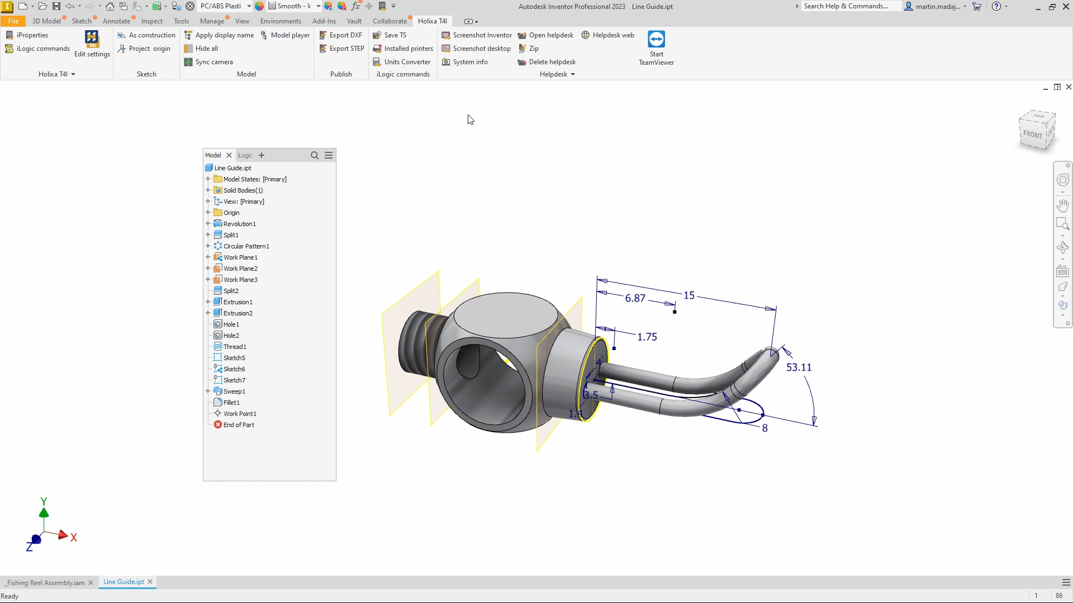Image resolution: width=1073 pixels, height=603 pixels.
Task: Open the PC/ABS Plastic material dropdown
Action: pos(249,6)
